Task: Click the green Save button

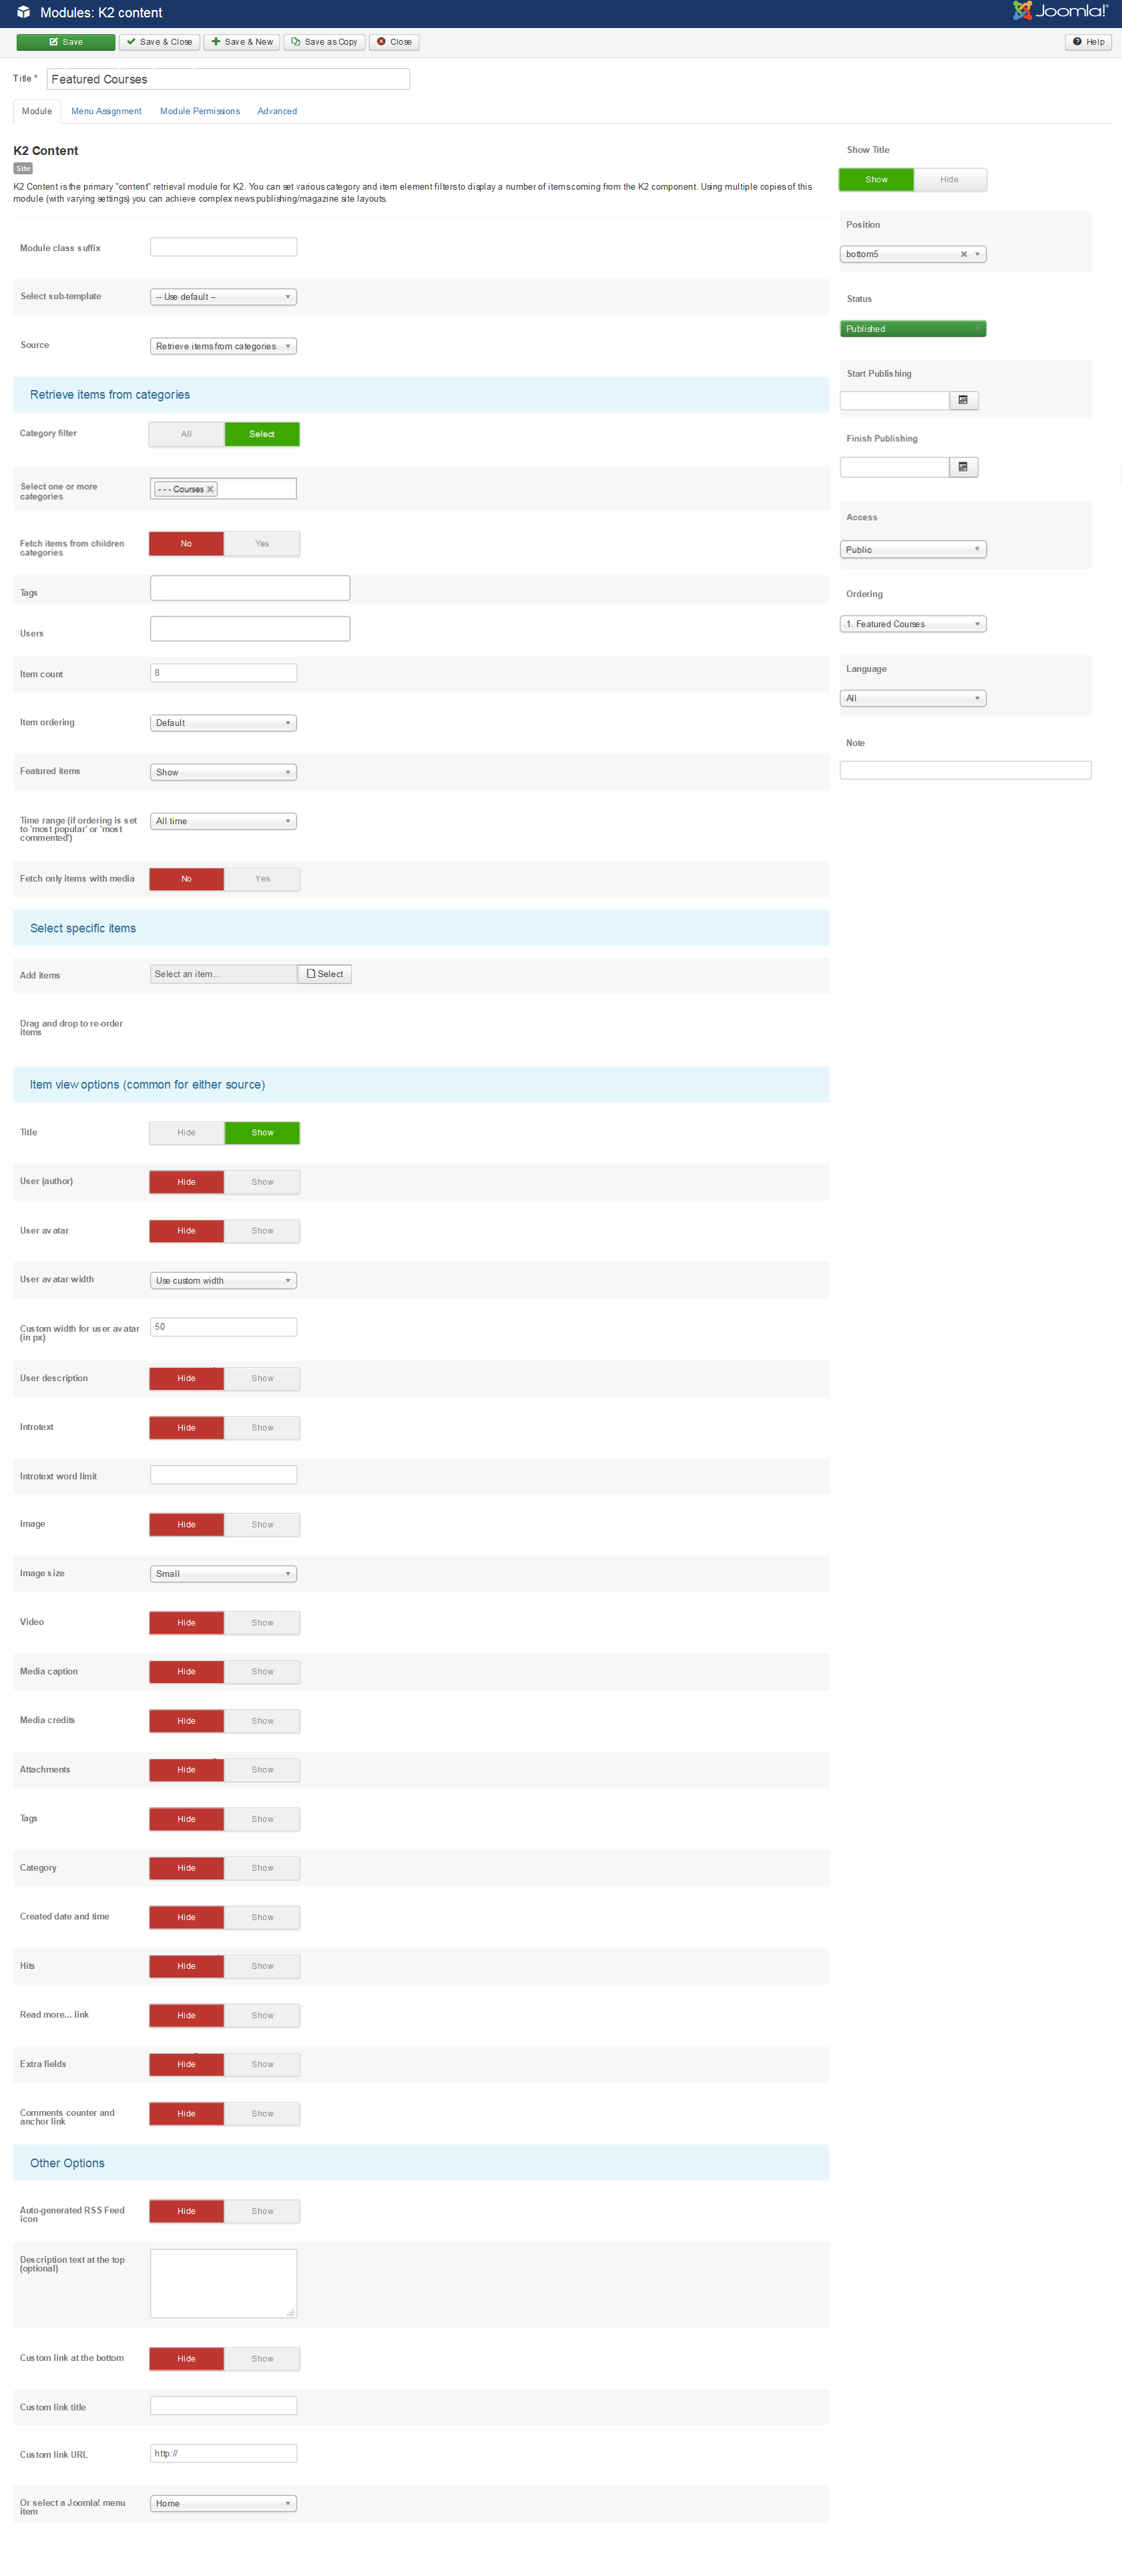Action: click(66, 42)
